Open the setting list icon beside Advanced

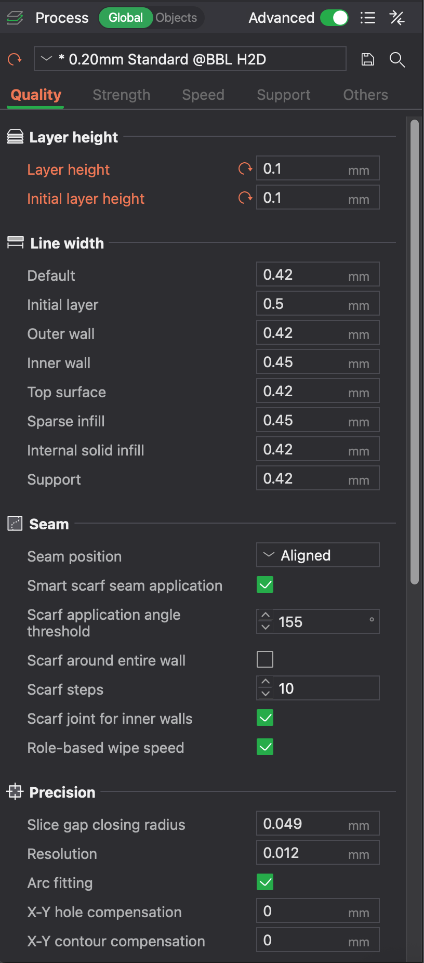(368, 18)
